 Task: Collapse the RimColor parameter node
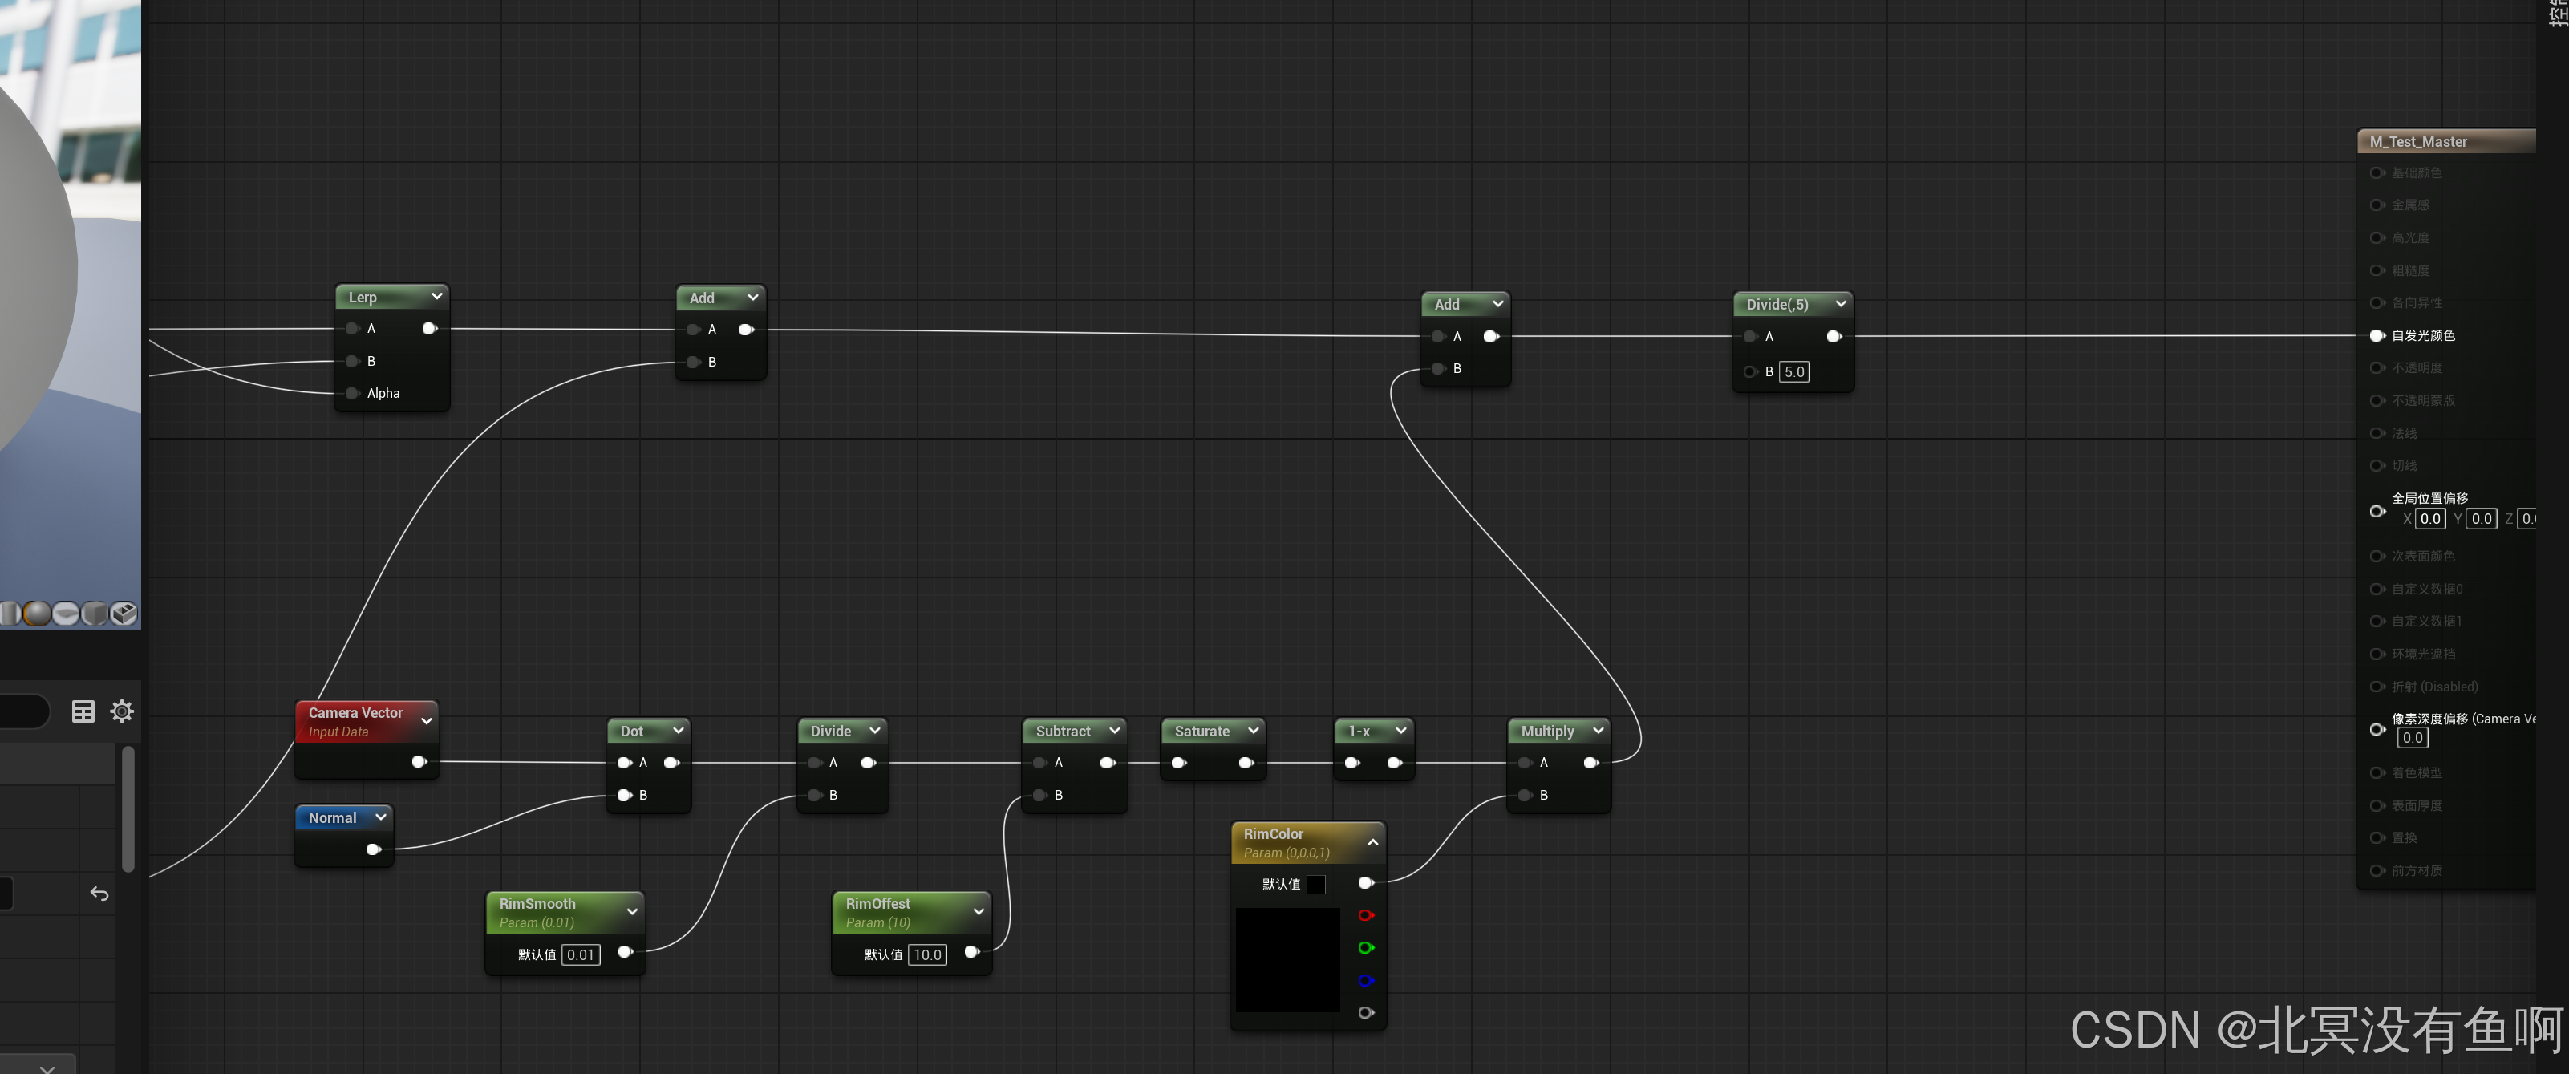(1372, 843)
